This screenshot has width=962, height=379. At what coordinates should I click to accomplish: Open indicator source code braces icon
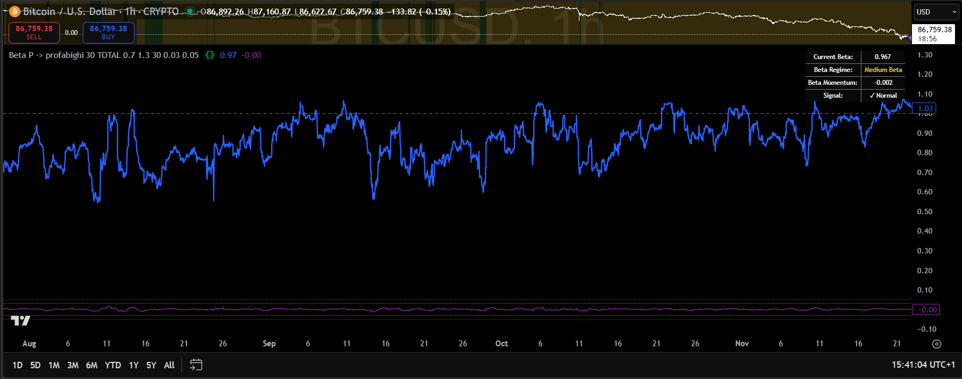[210, 55]
